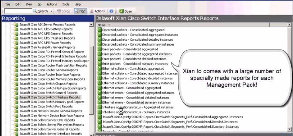Click the Actions toolbar button

(97, 11)
